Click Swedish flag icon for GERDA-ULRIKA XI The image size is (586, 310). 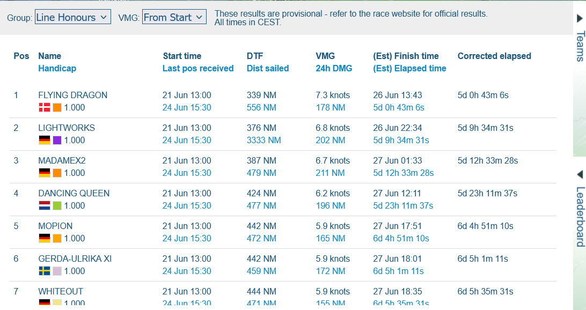pyautogui.click(x=44, y=271)
